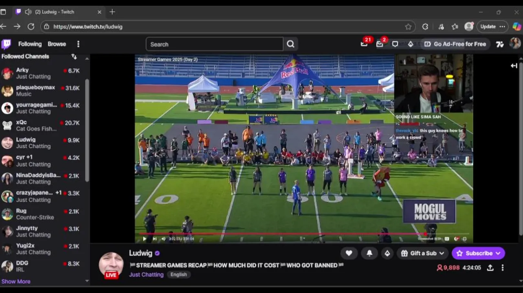Mute the Ludwig tab via the speaker icon
523x293 pixels.
(28, 12)
